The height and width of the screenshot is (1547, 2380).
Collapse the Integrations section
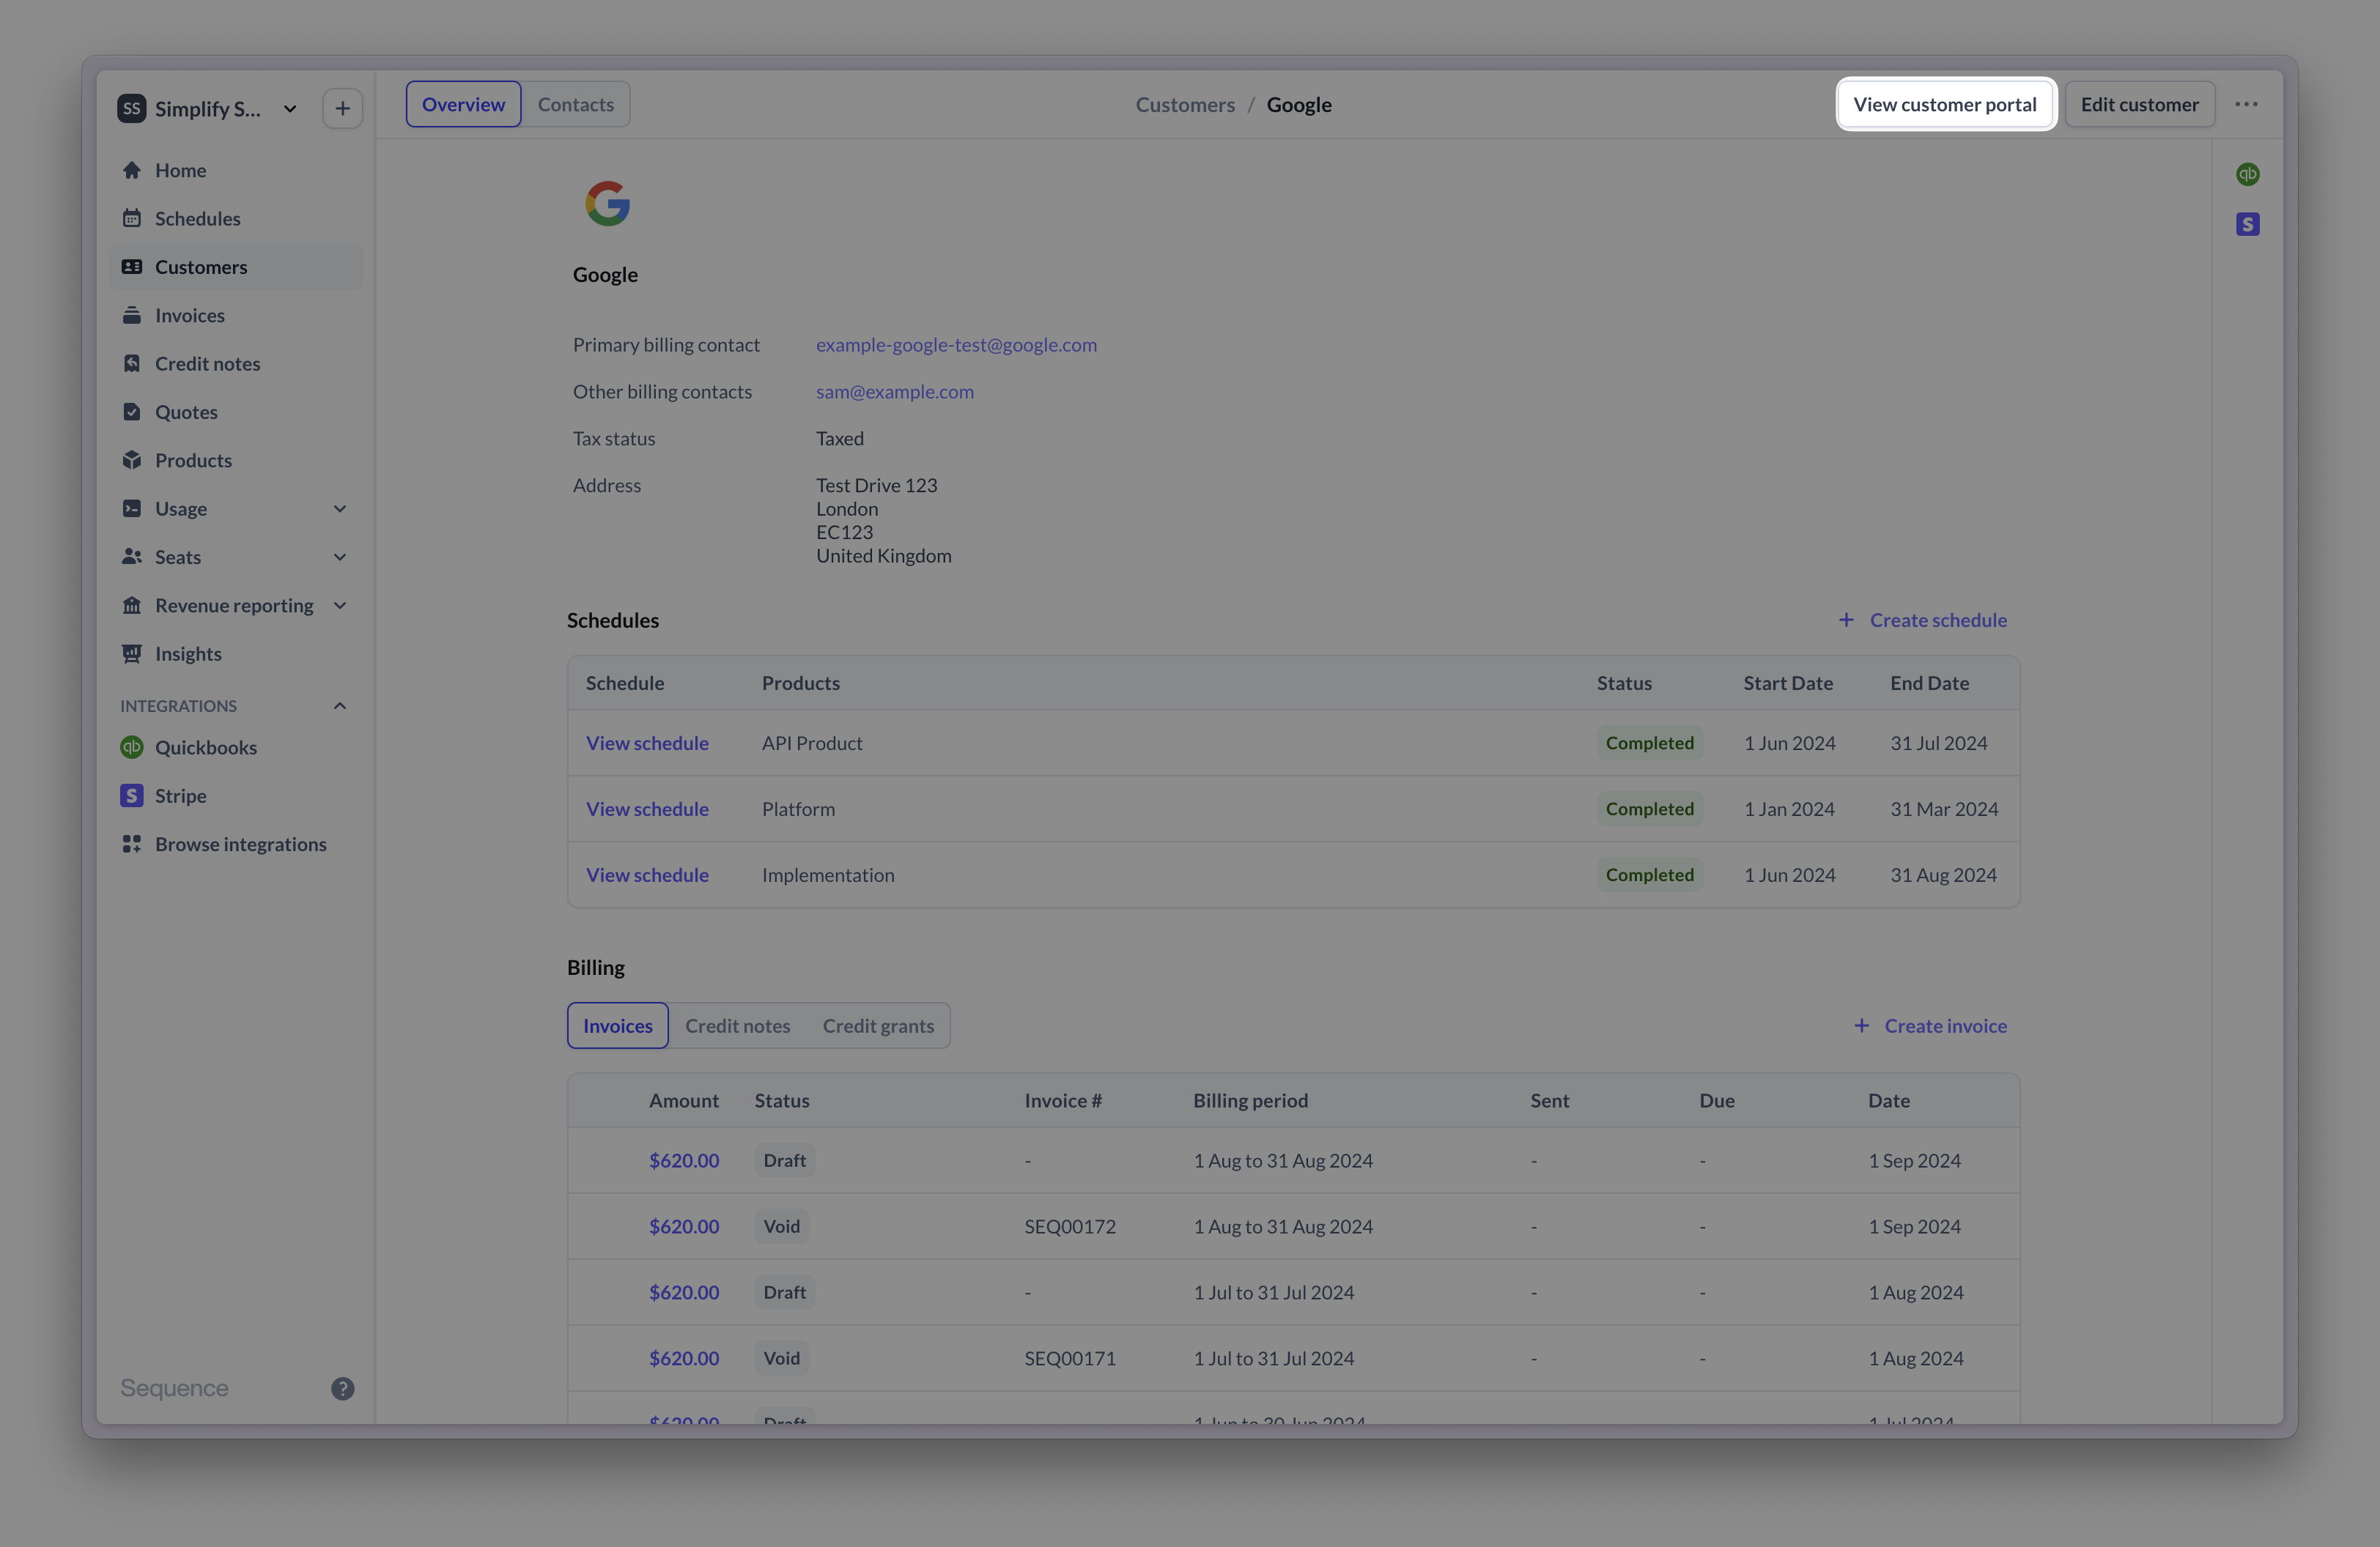pos(340,705)
